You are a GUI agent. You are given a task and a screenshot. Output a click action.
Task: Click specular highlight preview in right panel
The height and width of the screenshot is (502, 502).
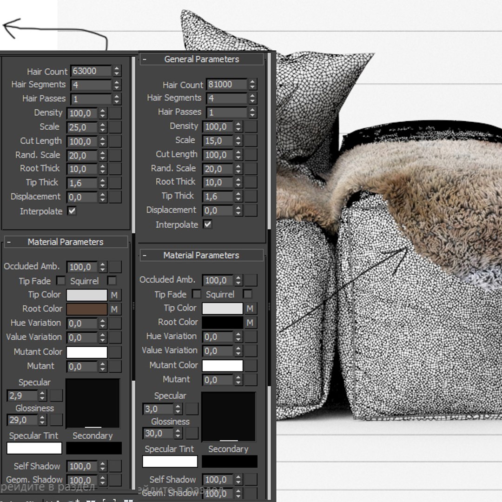tap(229, 417)
